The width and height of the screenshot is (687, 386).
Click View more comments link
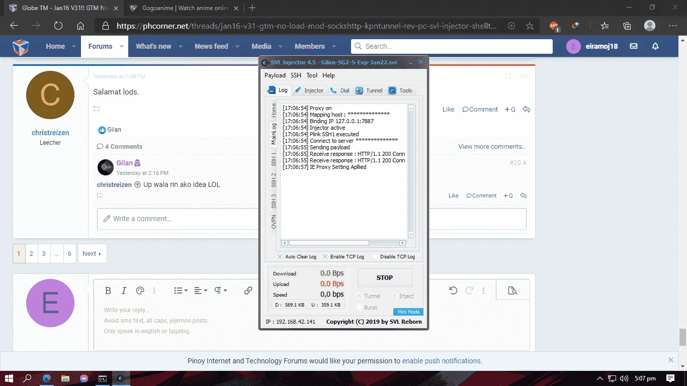[492, 147]
